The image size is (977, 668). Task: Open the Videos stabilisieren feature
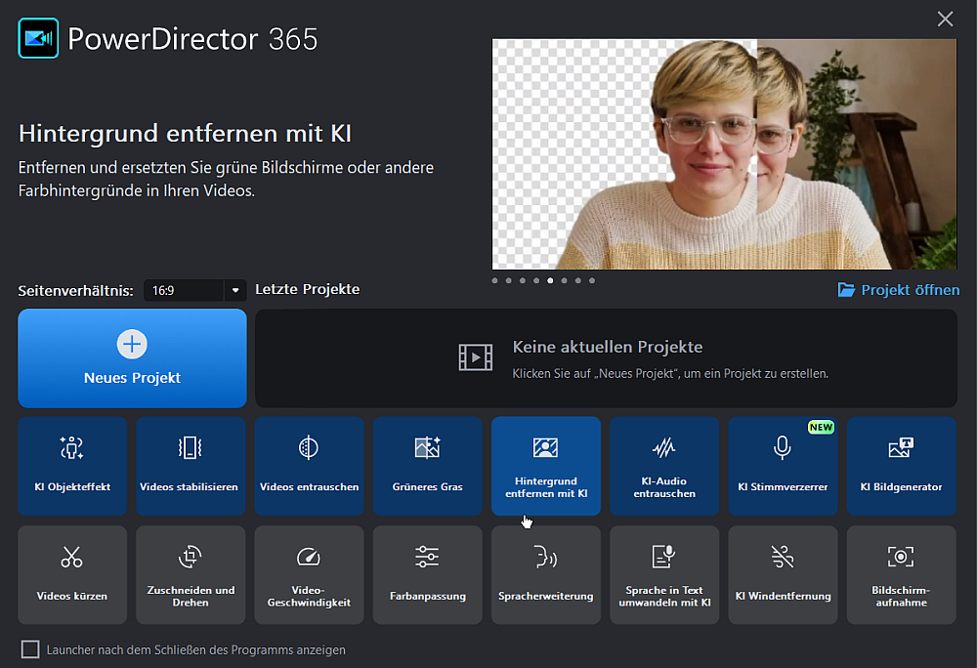click(191, 466)
